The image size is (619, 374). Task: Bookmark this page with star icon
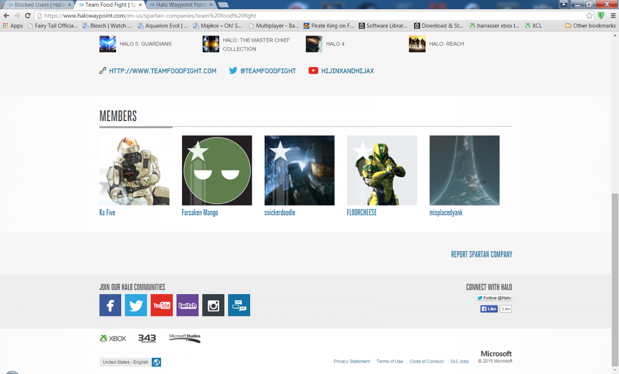589,15
